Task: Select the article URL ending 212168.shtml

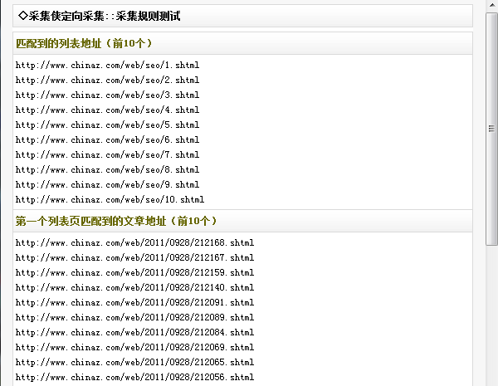Action: [134, 242]
